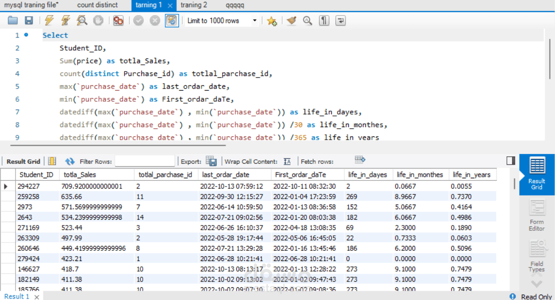
Task: Commit transaction checkmark icon
Action: (138, 20)
